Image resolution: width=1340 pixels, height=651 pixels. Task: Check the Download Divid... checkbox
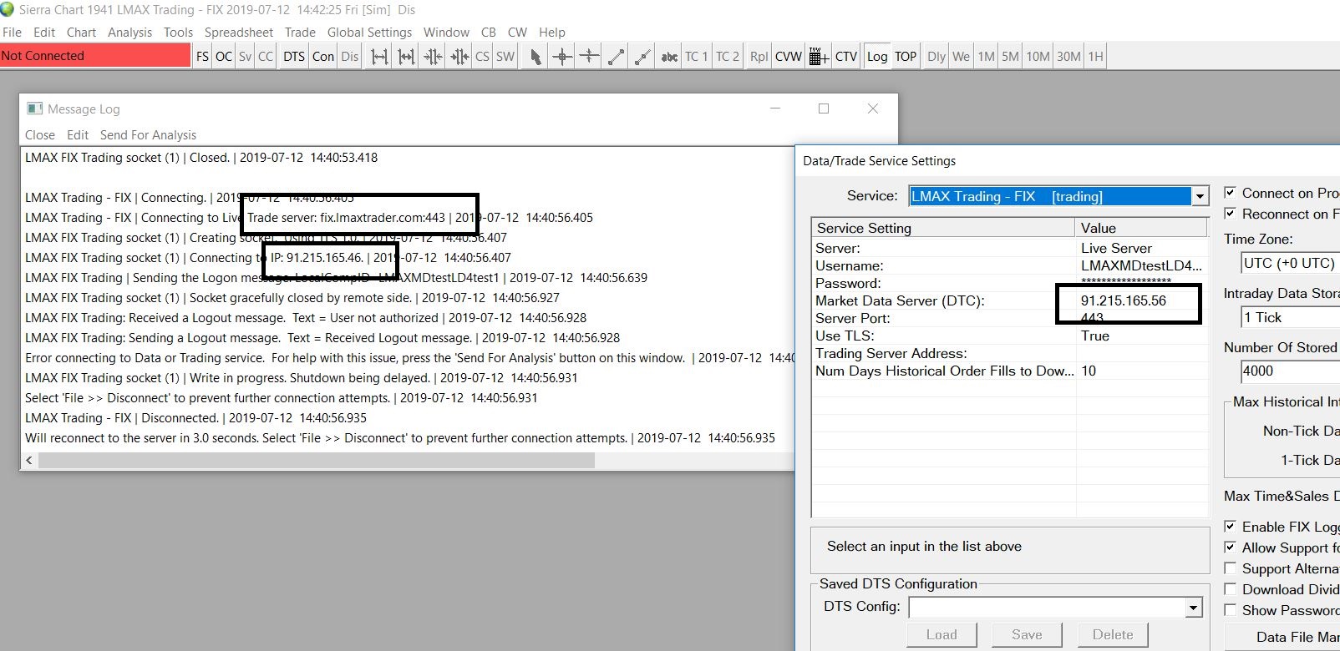point(1230,589)
